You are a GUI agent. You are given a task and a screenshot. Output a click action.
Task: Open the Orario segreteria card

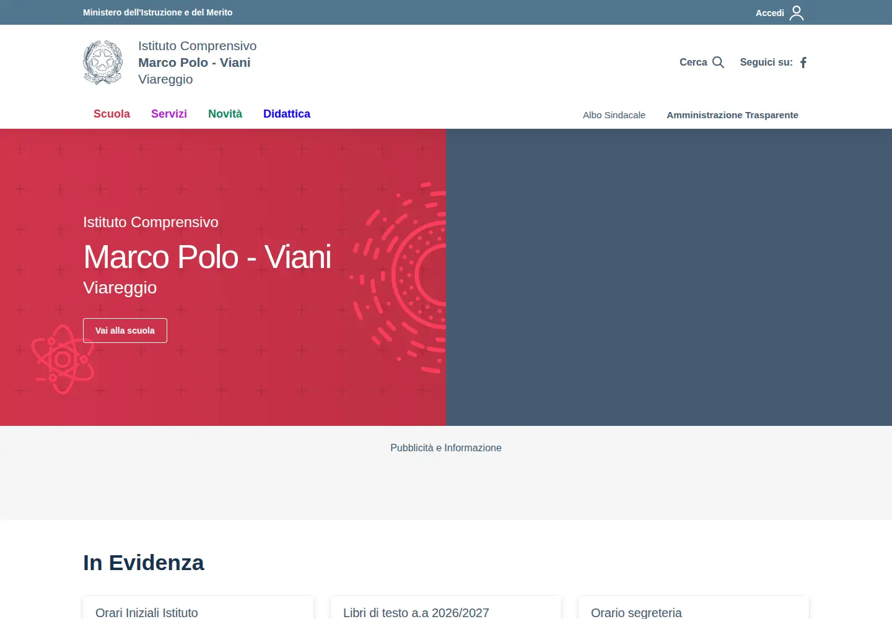point(694,608)
